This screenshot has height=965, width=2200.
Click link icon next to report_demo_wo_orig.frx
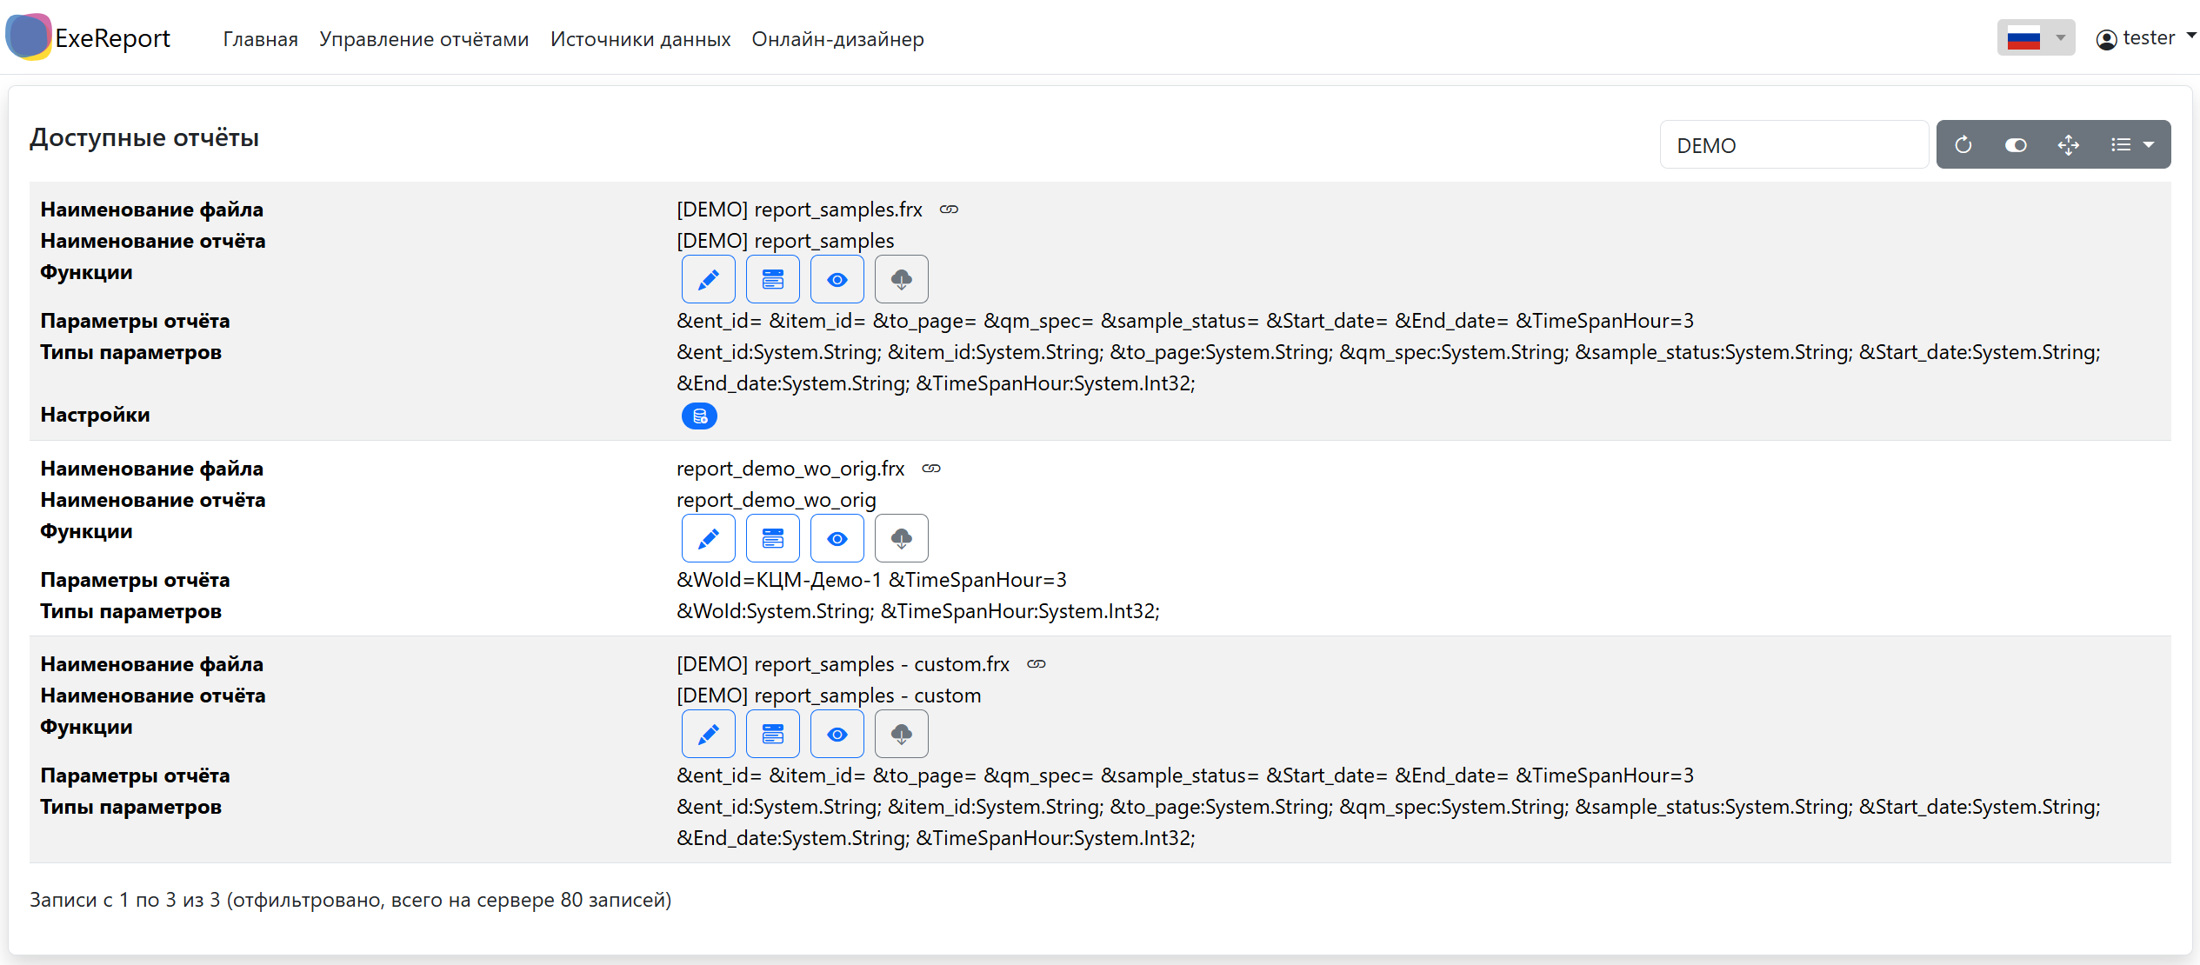[931, 469]
